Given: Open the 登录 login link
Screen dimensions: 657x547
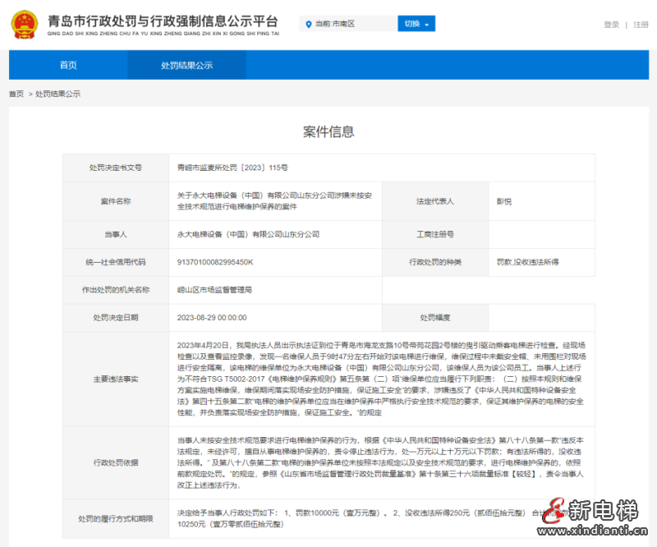Looking at the screenshot, I should [x=611, y=25].
